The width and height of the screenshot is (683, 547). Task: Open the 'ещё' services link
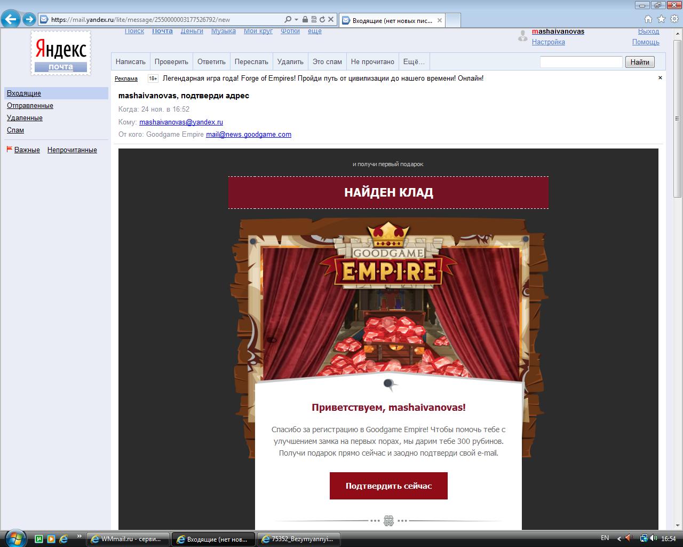315,31
